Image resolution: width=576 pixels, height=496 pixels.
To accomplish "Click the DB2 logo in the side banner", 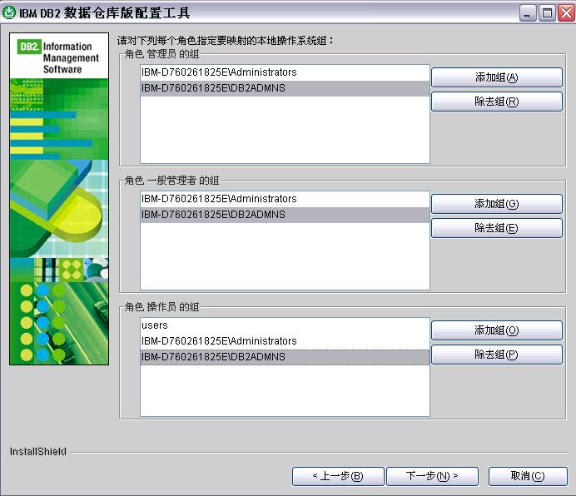I will point(29,47).
